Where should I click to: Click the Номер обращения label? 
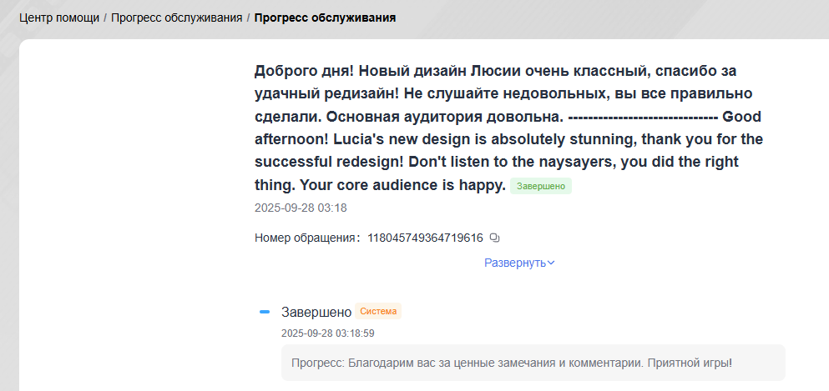pyautogui.click(x=306, y=238)
